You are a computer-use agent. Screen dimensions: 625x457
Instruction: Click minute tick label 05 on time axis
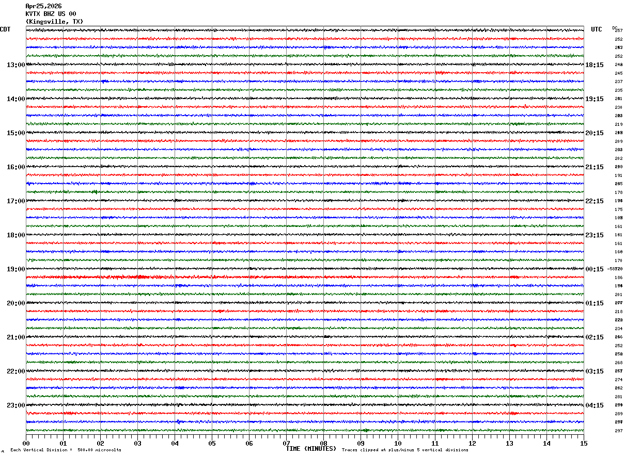212,443
